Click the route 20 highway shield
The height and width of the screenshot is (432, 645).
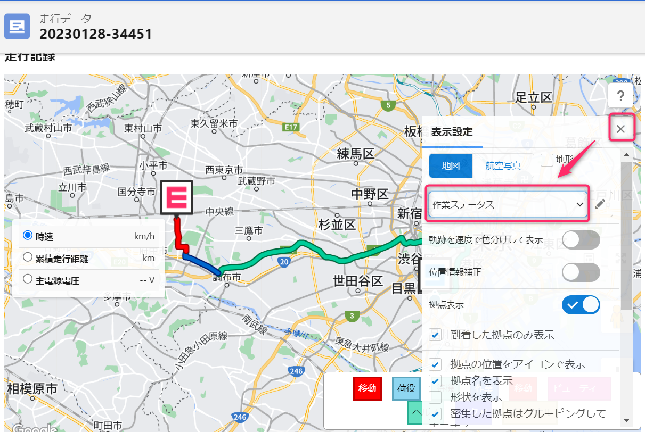[284, 261]
